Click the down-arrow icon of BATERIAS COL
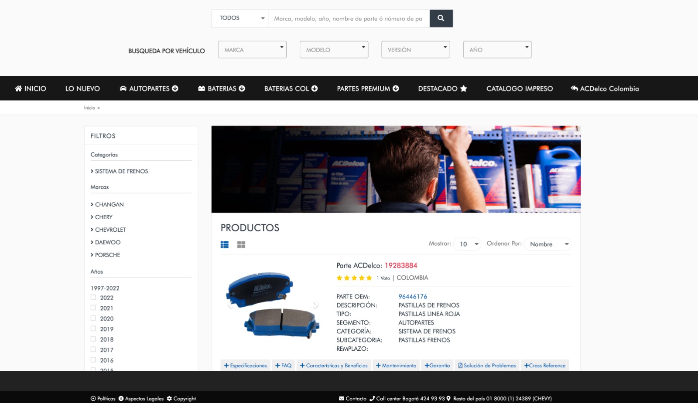Screen dimensions: 698x403 click(315, 88)
